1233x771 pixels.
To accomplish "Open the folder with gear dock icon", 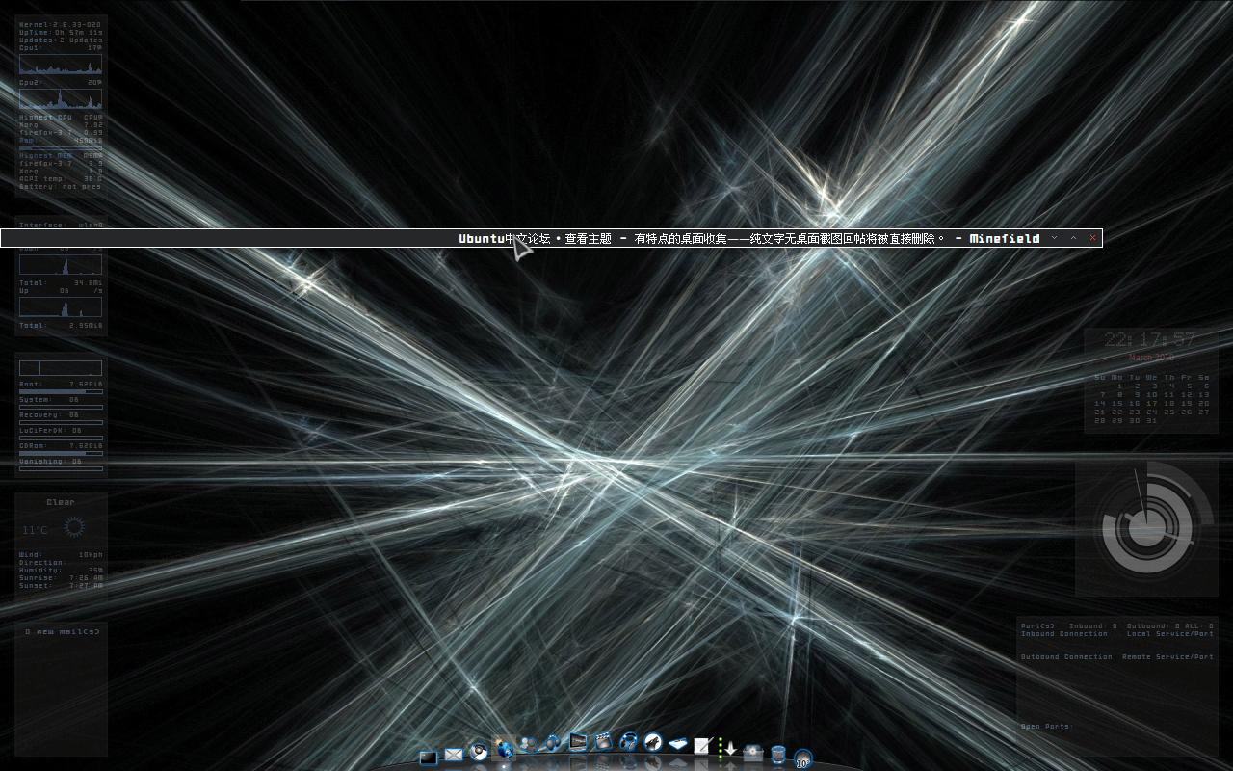I will 752,752.
